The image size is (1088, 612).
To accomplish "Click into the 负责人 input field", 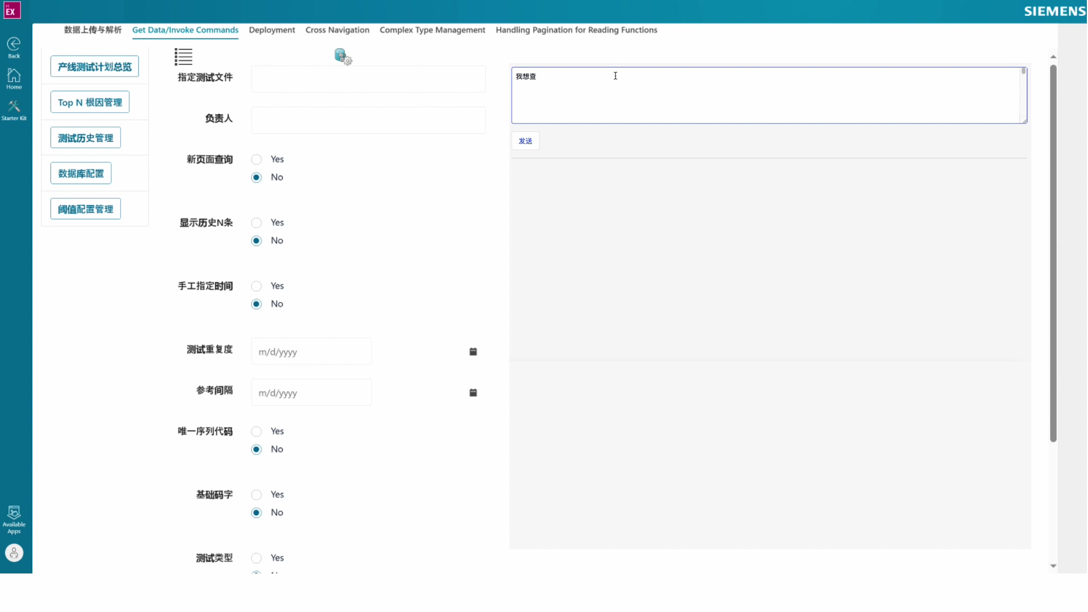I will (368, 120).
